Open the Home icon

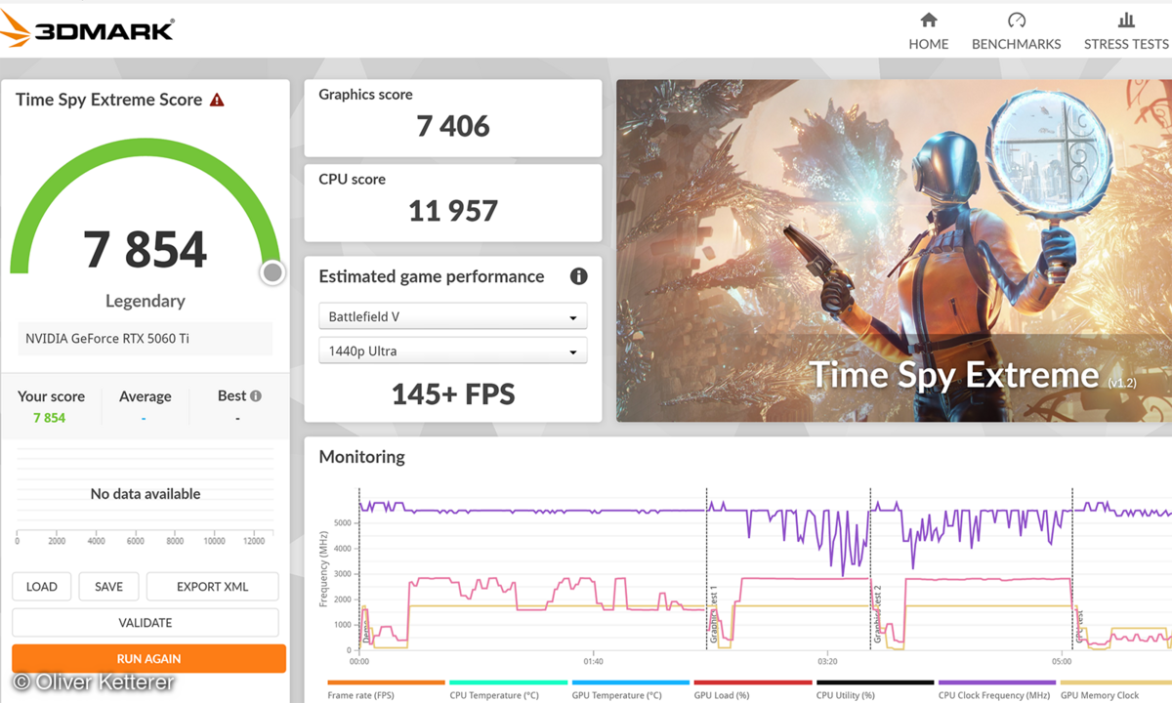coord(929,20)
